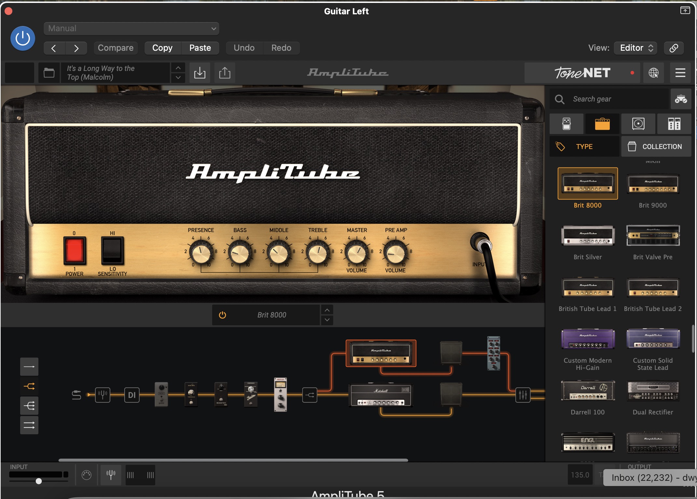The width and height of the screenshot is (697, 499).
Task: Select the Marshall amp in the chain
Action: point(380,395)
